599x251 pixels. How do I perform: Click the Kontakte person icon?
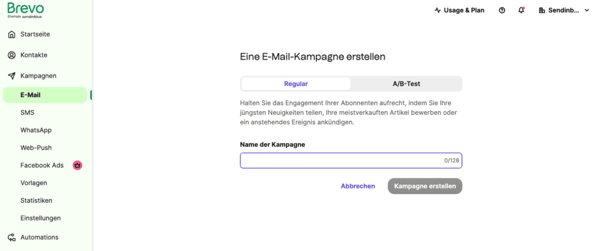tap(12, 55)
